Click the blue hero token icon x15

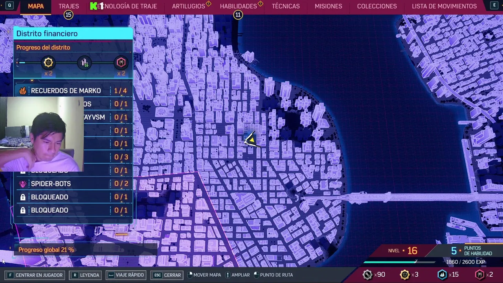click(442, 275)
